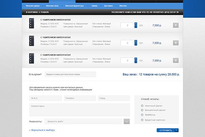Screen dimensions: 205x137
Task: Remove the third cart item with X button
Action: tap(176, 61)
